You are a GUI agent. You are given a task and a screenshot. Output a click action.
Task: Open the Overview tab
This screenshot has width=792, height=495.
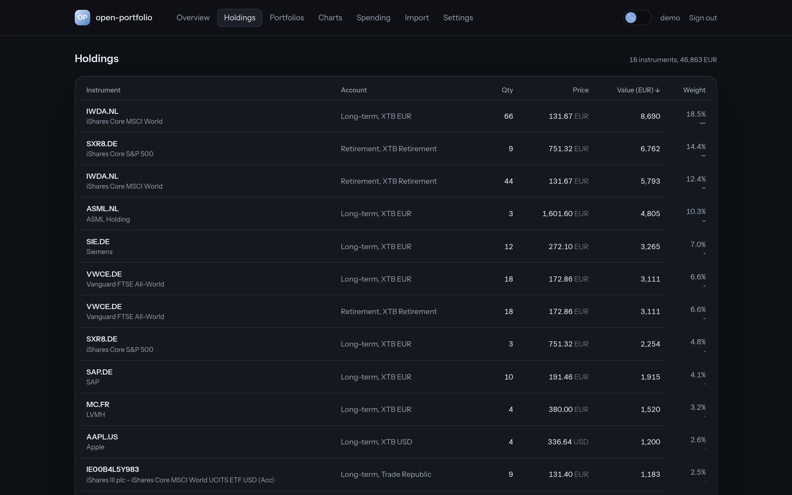193,18
